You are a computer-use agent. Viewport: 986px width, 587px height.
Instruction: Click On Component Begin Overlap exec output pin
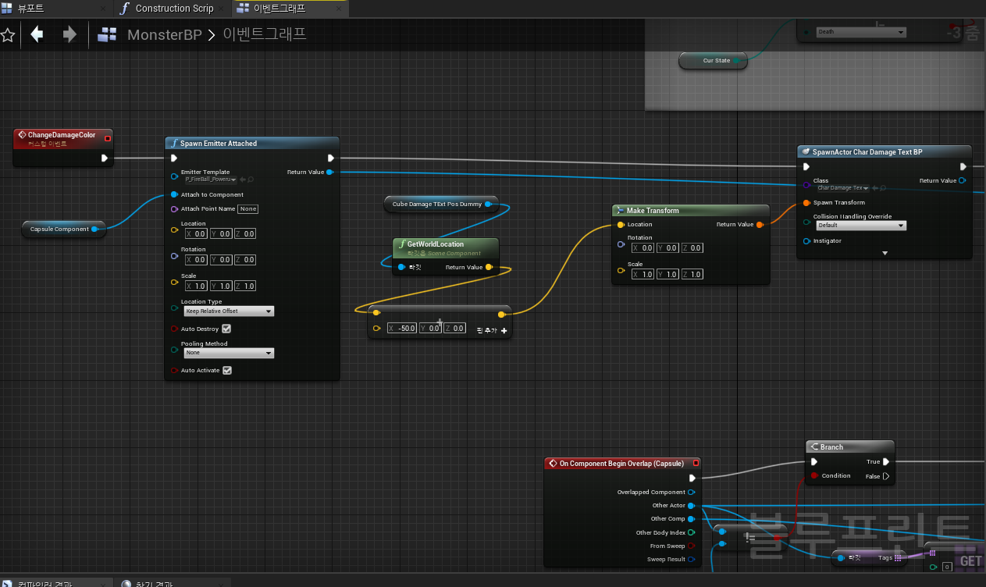pos(692,478)
